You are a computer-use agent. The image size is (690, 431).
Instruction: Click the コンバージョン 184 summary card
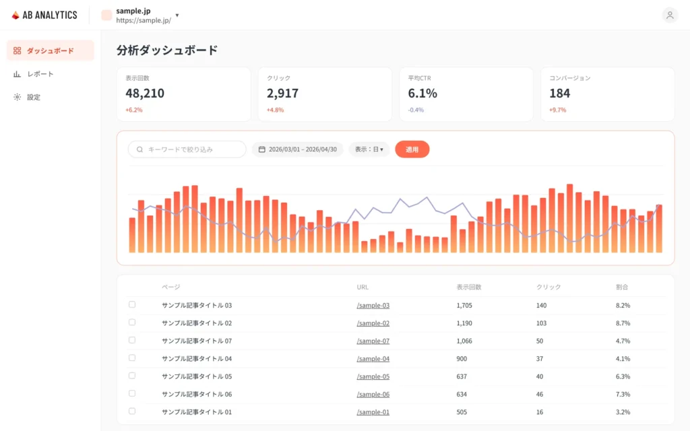607,94
